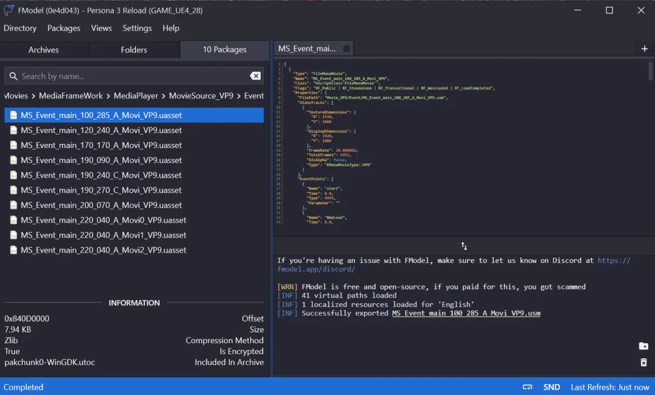This screenshot has width=655, height=395.
Task: Follow the fmodel.app/discord link in the log
Action: click(x=316, y=269)
